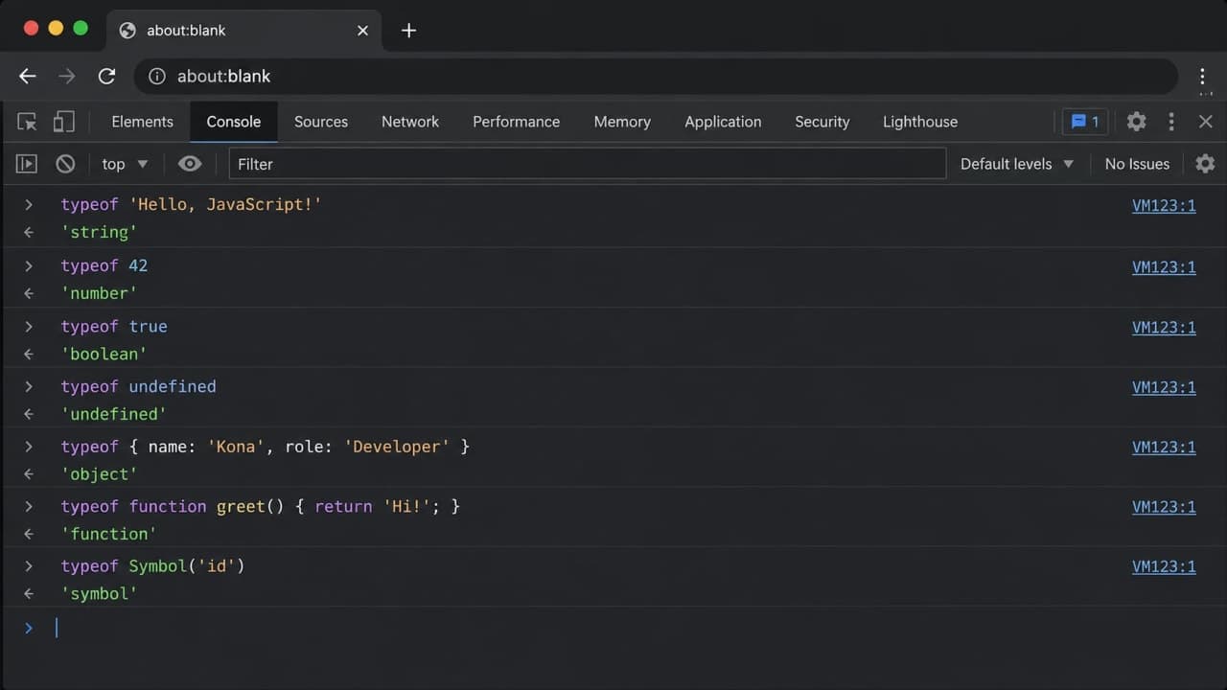Go back with the browser back arrow
The height and width of the screenshot is (690, 1227).
tap(28, 76)
